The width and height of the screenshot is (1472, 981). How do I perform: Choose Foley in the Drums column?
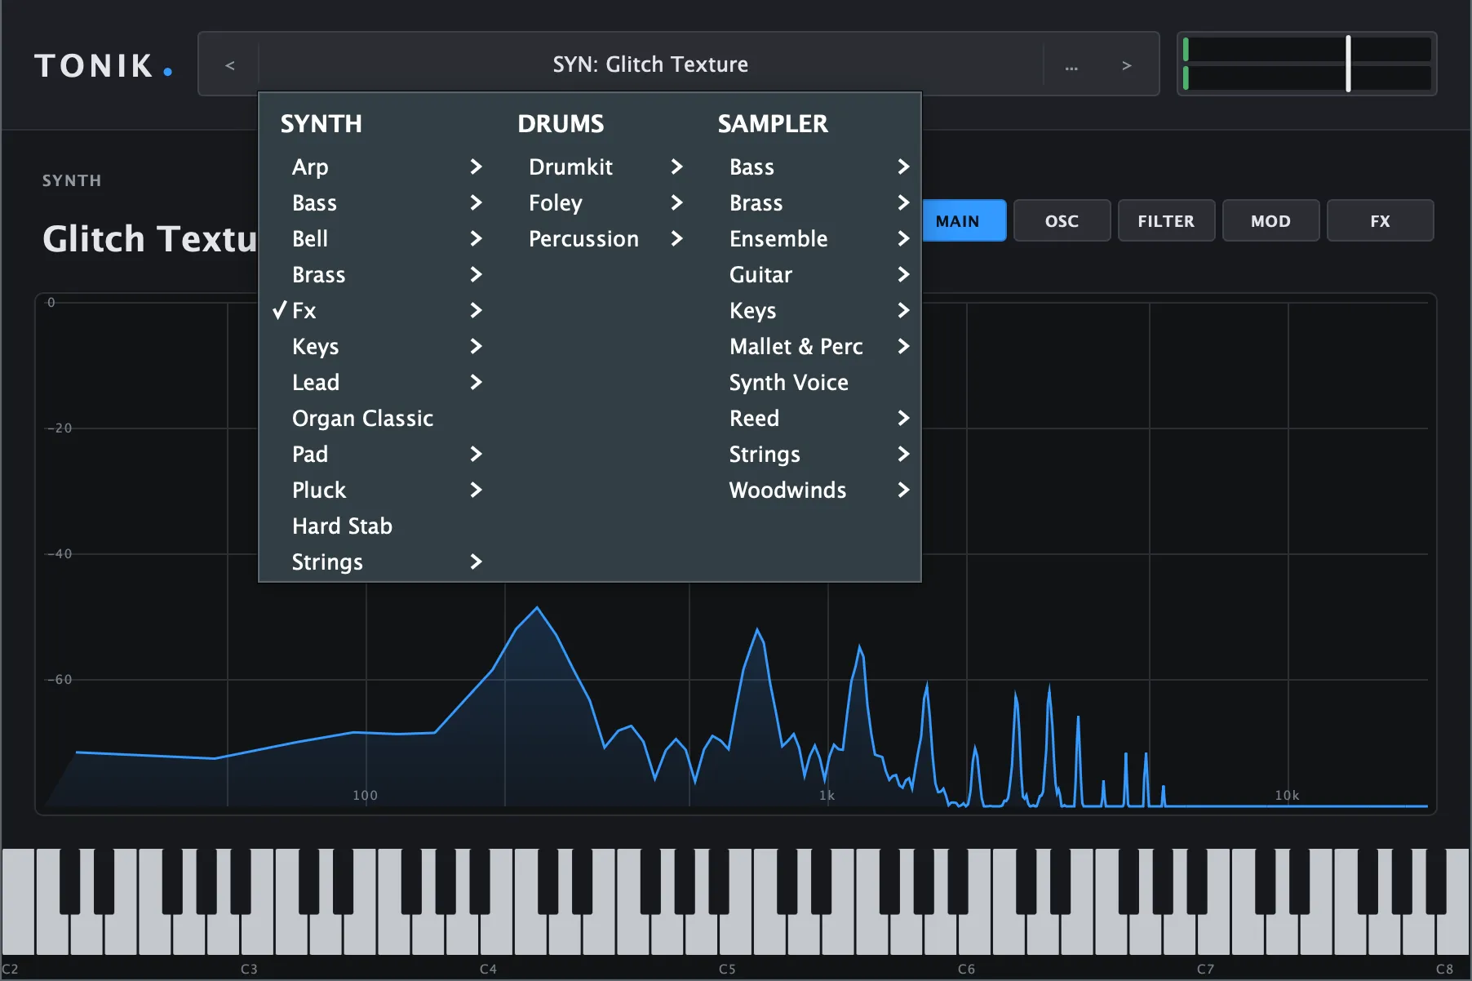(556, 203)
